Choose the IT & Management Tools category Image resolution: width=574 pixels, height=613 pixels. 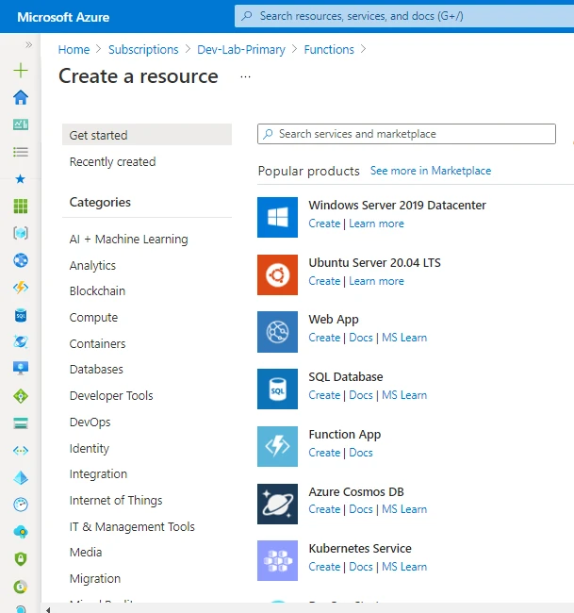pyautogui.click(x=132, y=526)
